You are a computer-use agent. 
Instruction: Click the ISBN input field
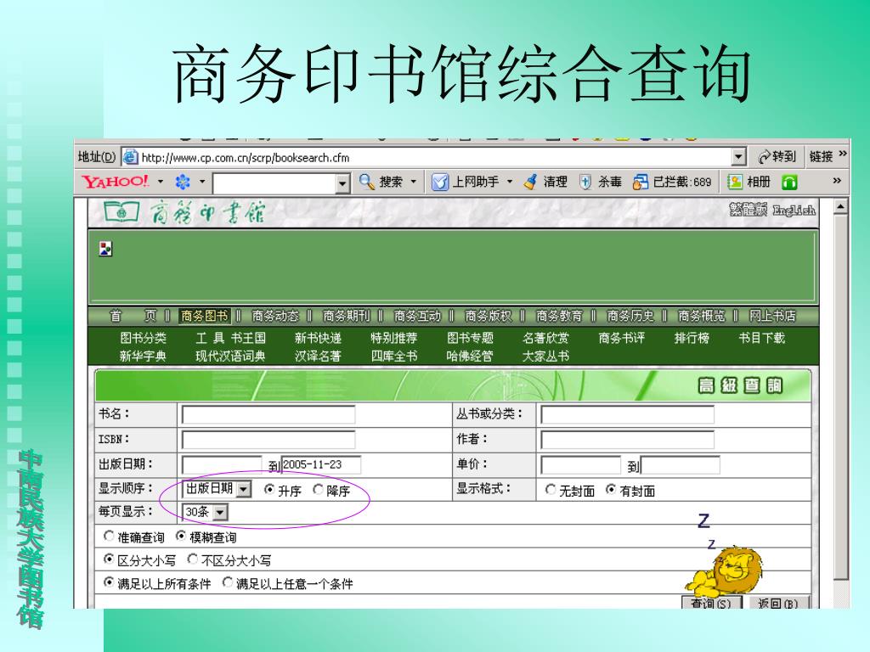click(x=268, y=441)
